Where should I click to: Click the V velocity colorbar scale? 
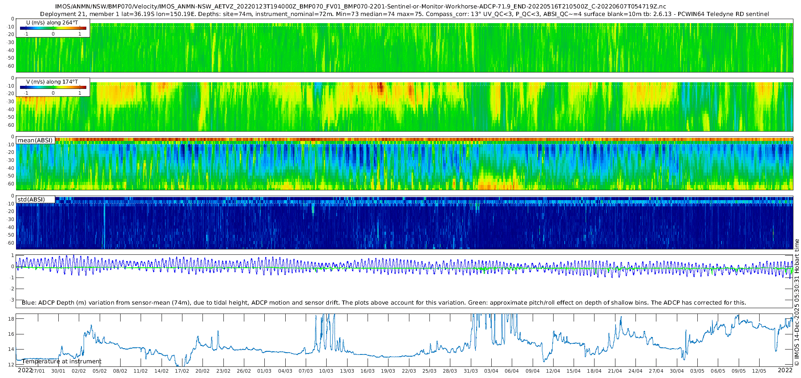pyautogui.click(x=53, y=88)
